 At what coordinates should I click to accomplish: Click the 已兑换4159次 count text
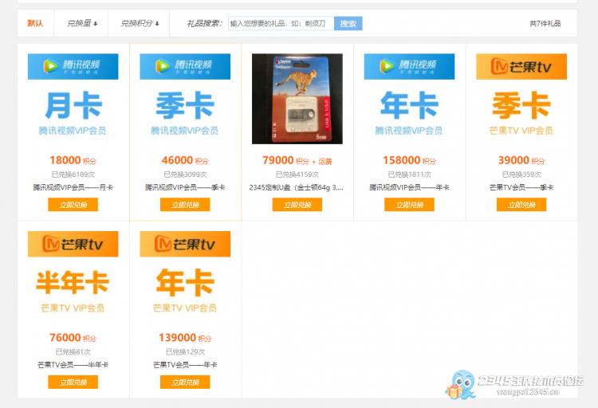point(297,175)
